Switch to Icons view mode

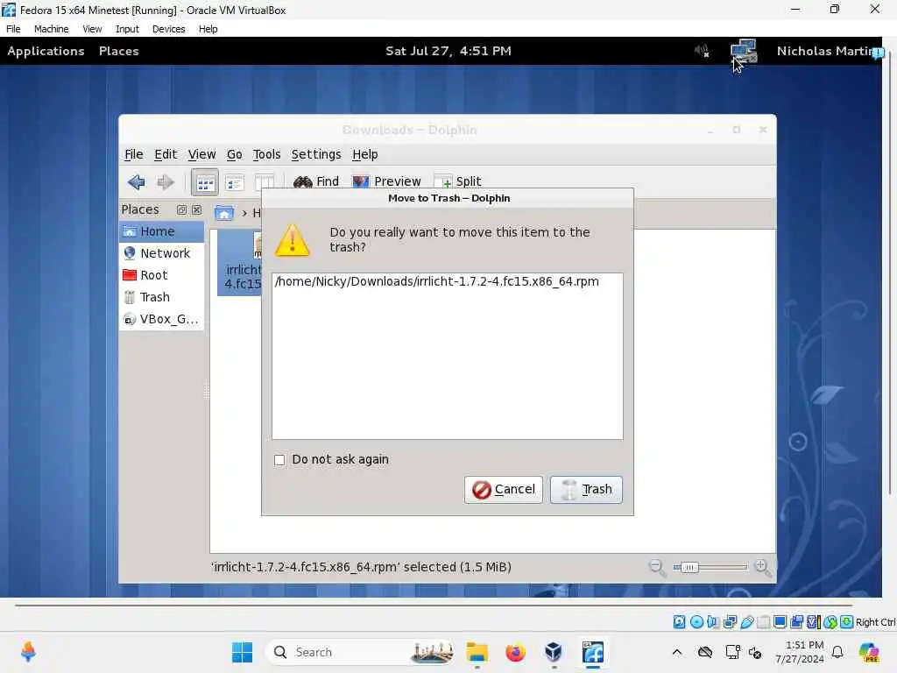(x=205, y=182)
